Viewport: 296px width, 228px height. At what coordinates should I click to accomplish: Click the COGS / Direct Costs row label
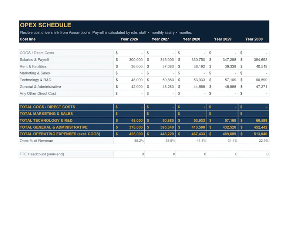pos(37,53)
